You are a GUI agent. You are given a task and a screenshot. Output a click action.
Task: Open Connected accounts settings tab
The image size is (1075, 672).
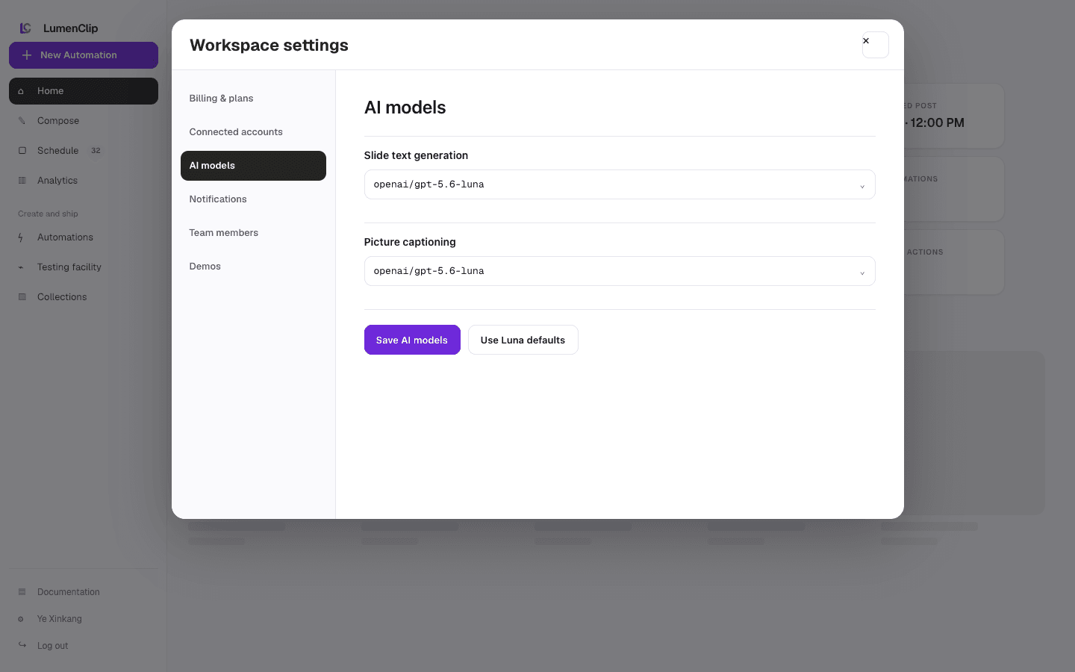click(x=253, y=132)
